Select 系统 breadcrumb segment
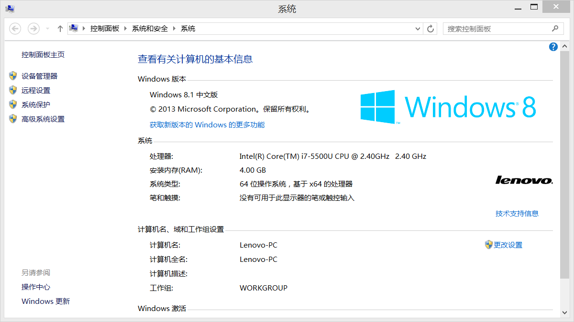Image resolution: width=574 pixels, height=322 pixels. click(188, 29)
